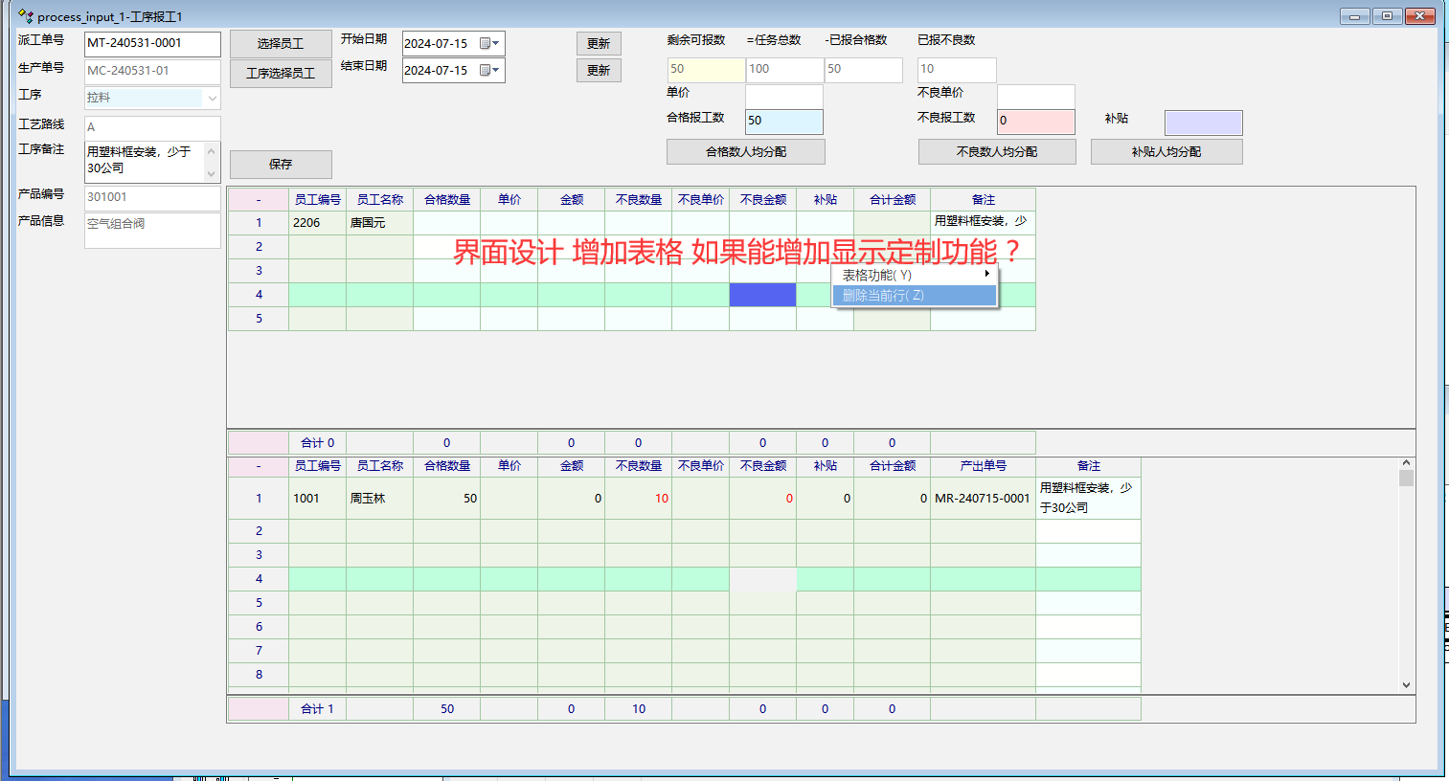Click the 补贴人均分配 button
1449x781 pixels.
(x=1166, y=151)
